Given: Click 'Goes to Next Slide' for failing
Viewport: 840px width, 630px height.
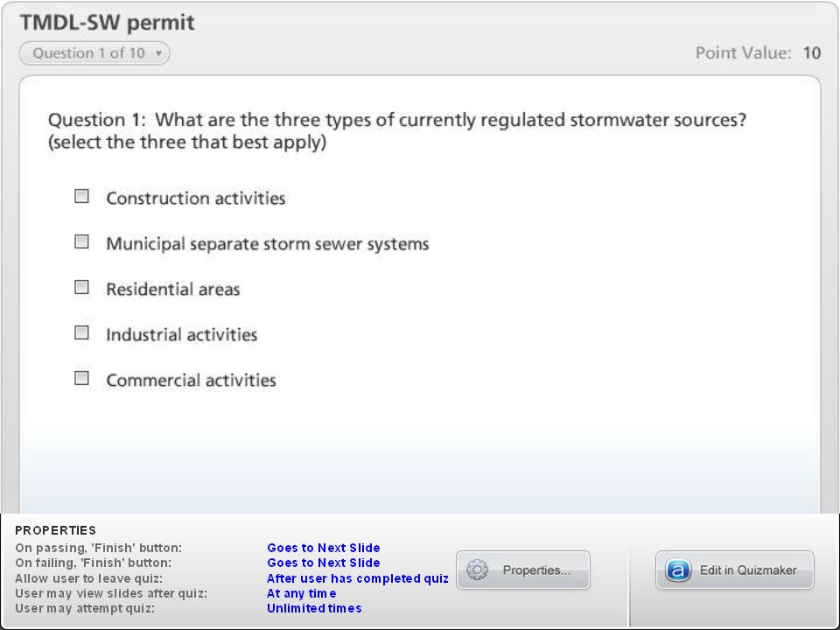Looking at the screenshot, I should (324, 563).
